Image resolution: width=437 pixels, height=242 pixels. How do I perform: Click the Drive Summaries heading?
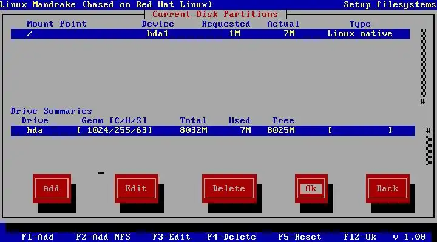click(51, 111)
